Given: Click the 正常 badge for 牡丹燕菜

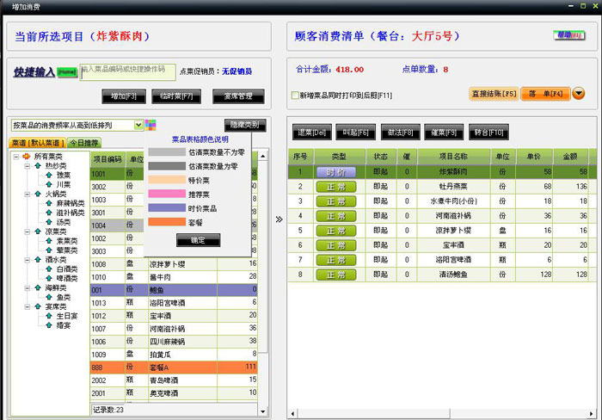Looking at the screenshot, I should [335, 186].
